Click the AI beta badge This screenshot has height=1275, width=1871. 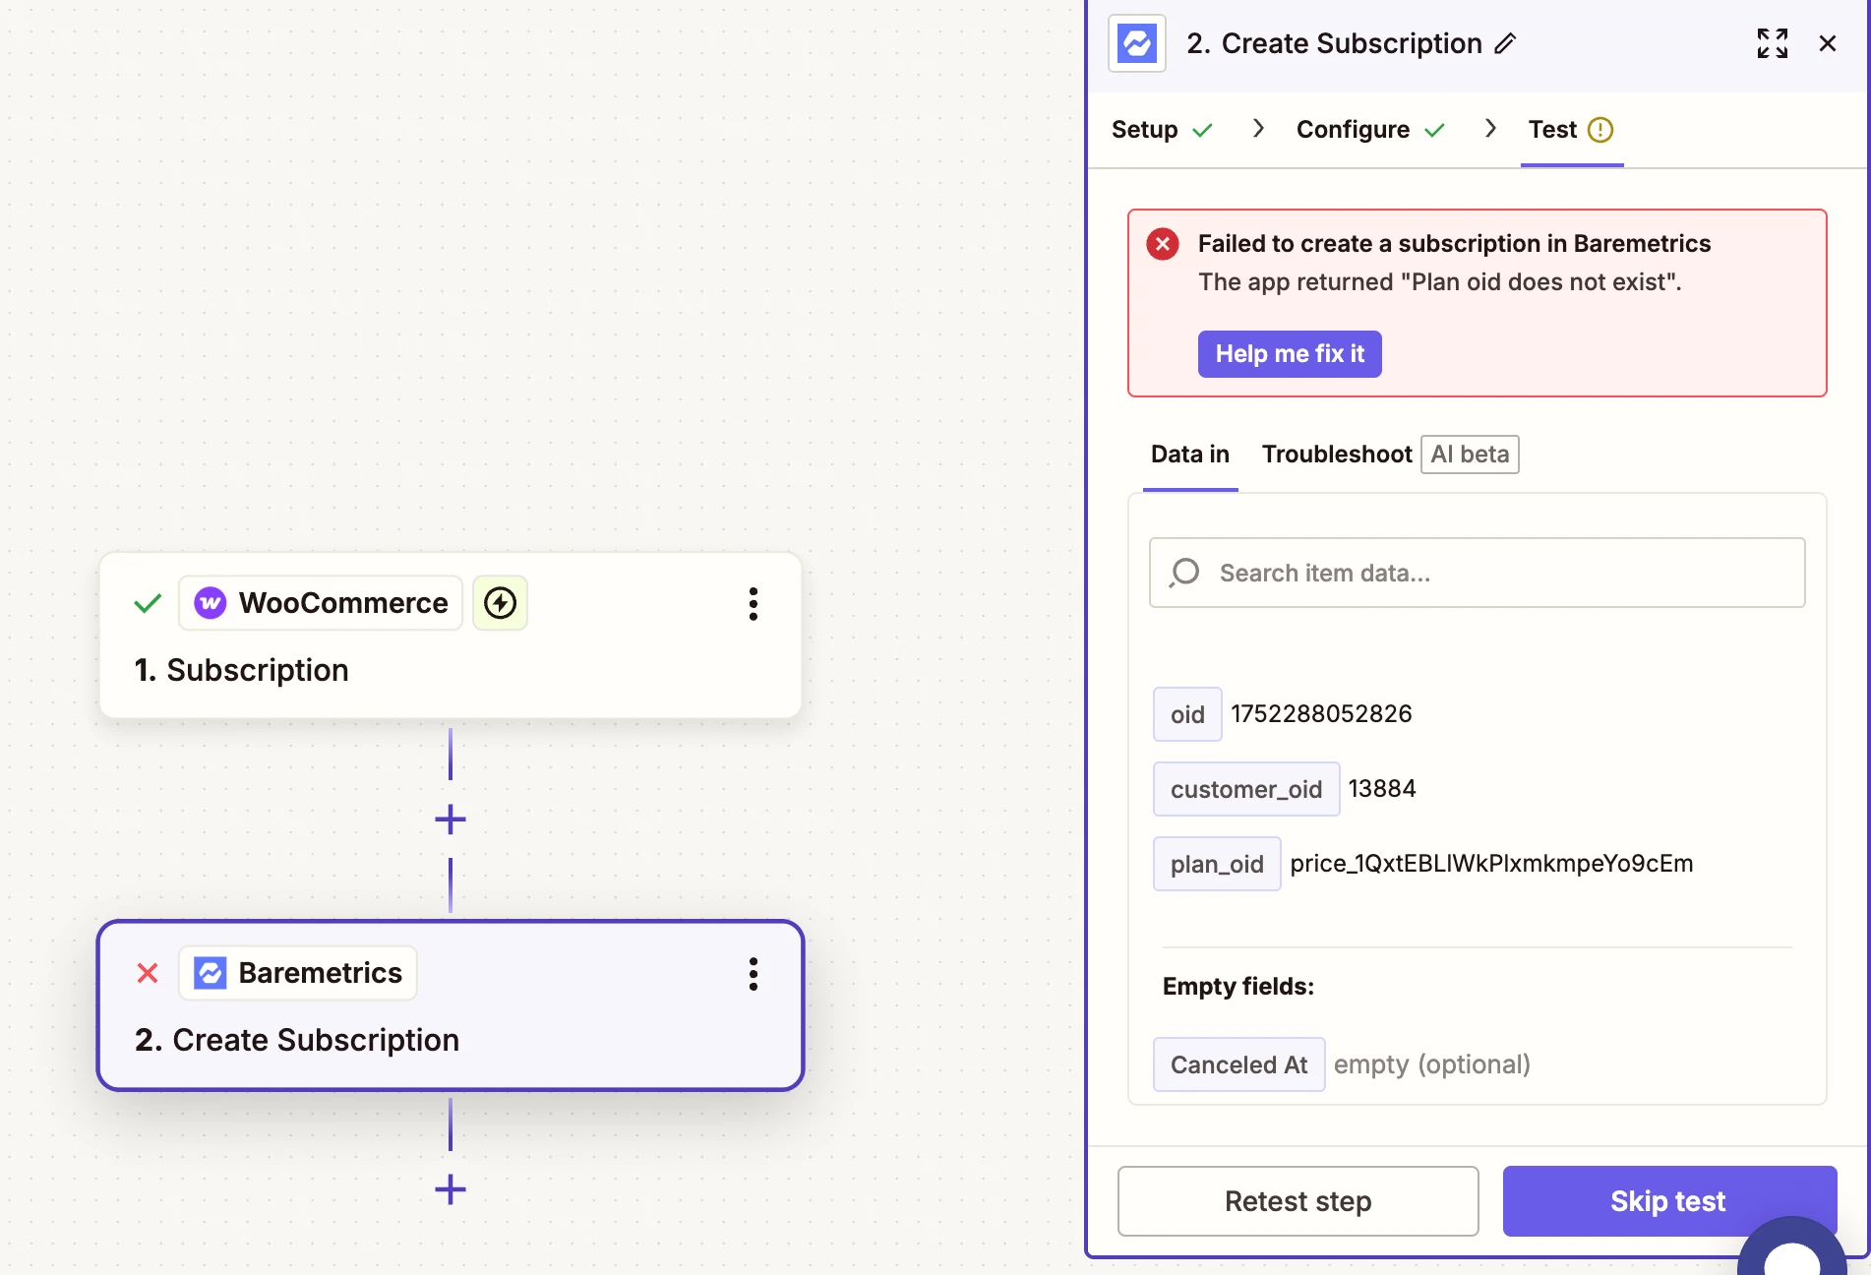(1470, 455)
